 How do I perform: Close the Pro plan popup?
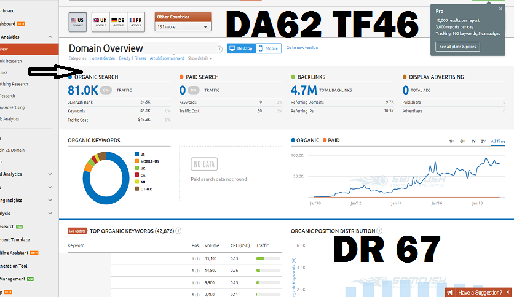click(x=500, y=9)
